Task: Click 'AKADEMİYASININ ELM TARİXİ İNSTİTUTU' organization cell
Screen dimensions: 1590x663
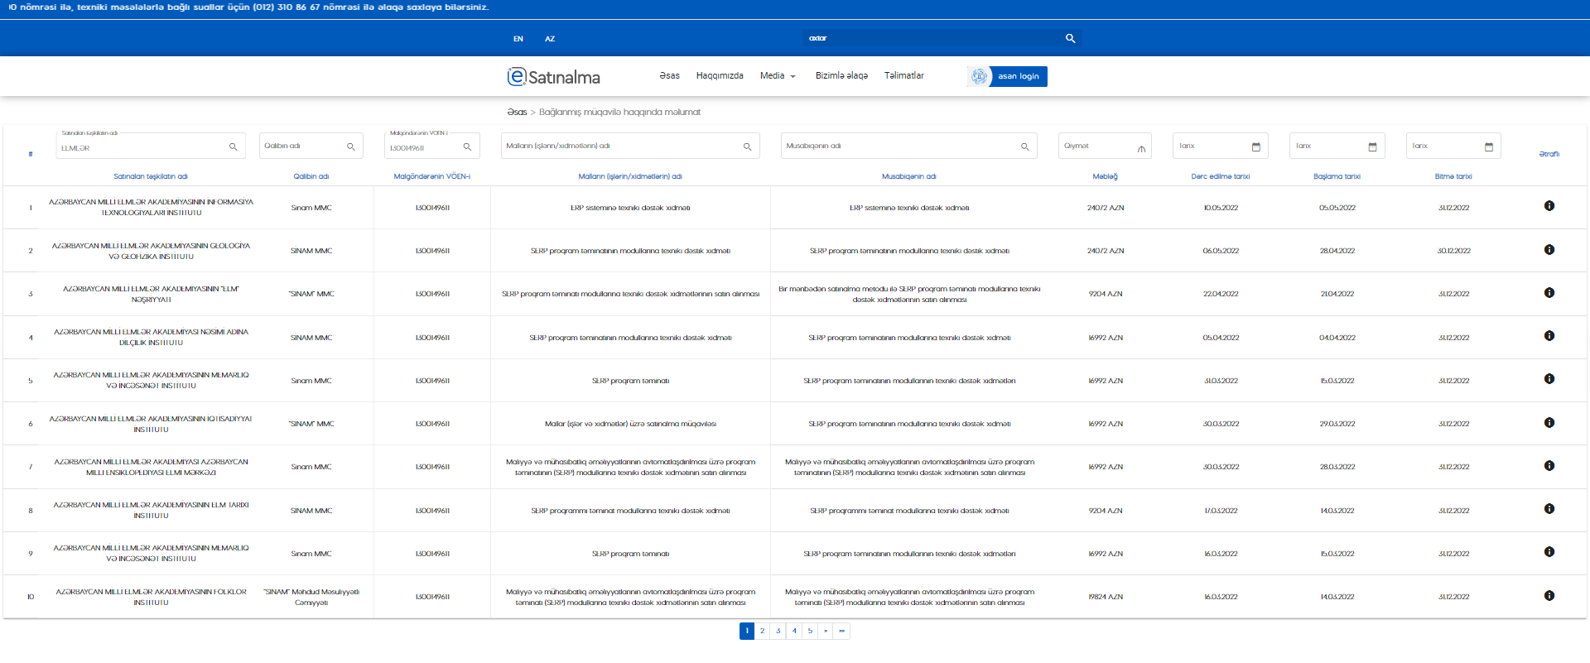Action: tap(152, 510)
